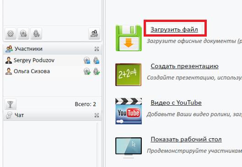Expand the Чат panel
Viewport: 242px width, 167px height.
[97, 115]
